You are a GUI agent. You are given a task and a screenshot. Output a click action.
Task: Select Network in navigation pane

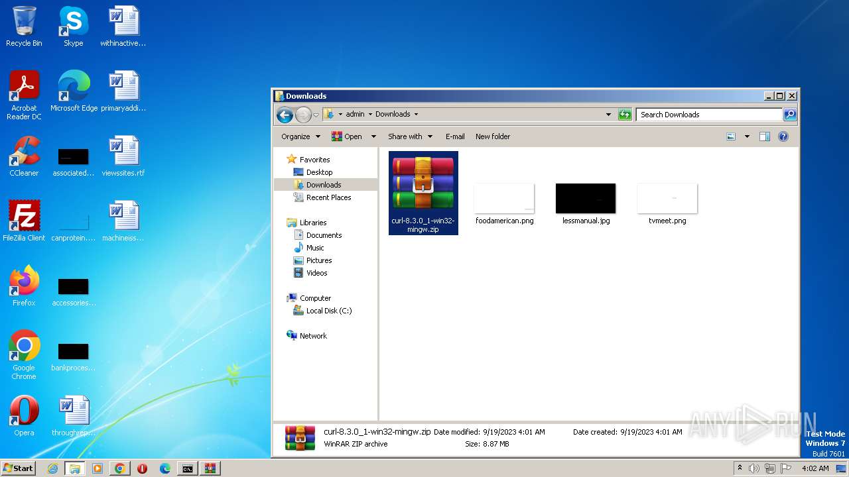click(313, 336)
